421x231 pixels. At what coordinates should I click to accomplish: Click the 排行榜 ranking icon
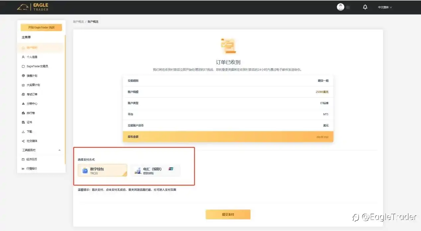pyautogui.click(x=23, y=113)
